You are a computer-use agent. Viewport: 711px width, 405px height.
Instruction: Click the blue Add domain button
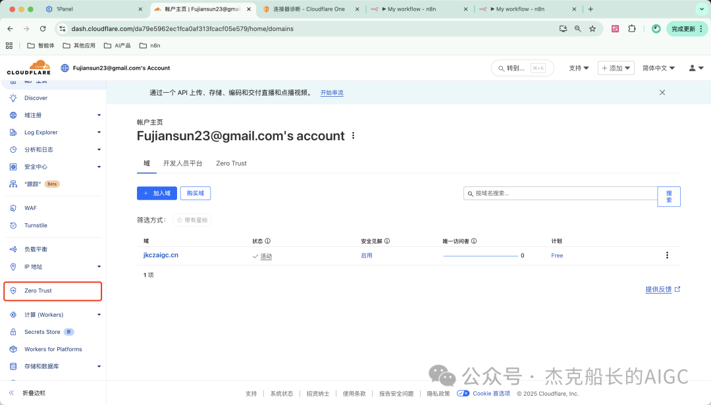point(157,193)
